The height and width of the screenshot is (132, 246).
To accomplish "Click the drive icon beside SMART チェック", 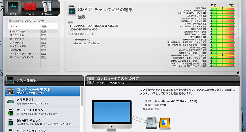I will (11, 122).
